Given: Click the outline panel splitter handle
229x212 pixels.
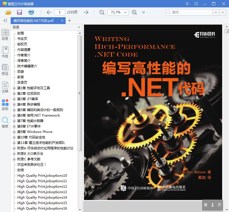Looking at the screenshot, I should (x=83, y=118).
